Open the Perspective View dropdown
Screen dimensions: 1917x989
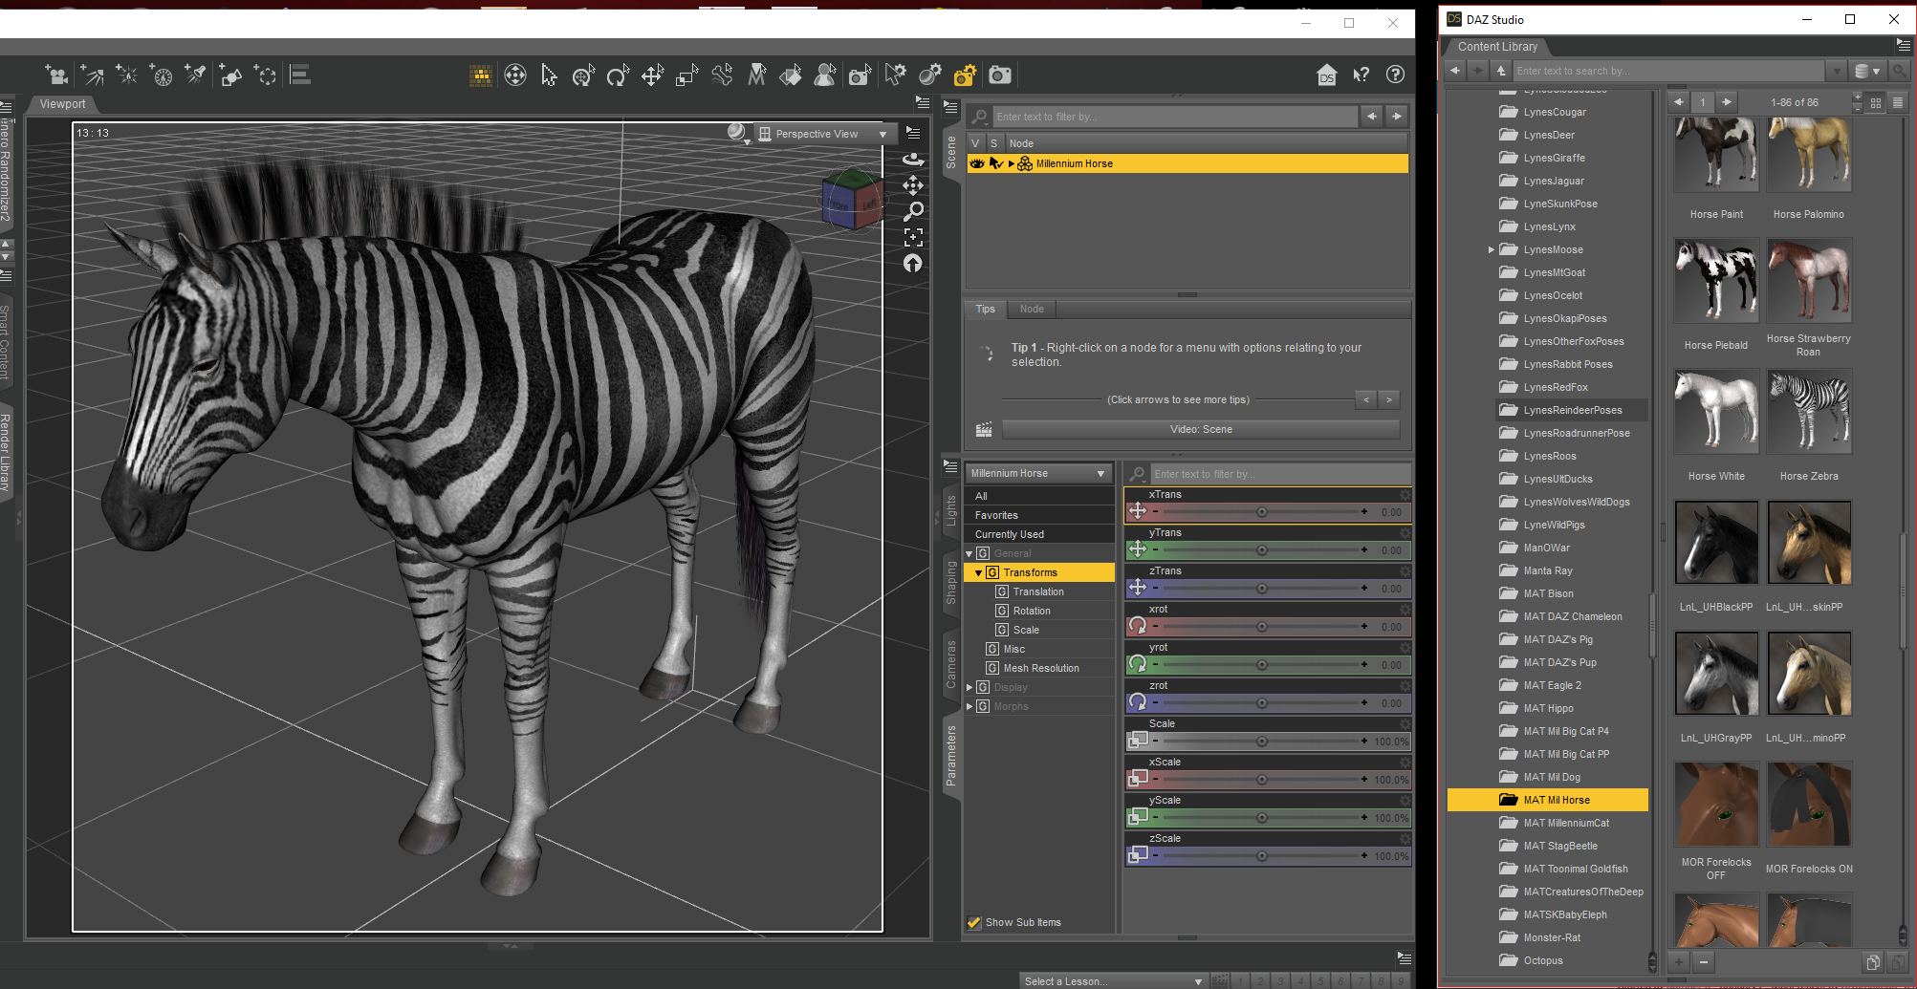(824, 135)
